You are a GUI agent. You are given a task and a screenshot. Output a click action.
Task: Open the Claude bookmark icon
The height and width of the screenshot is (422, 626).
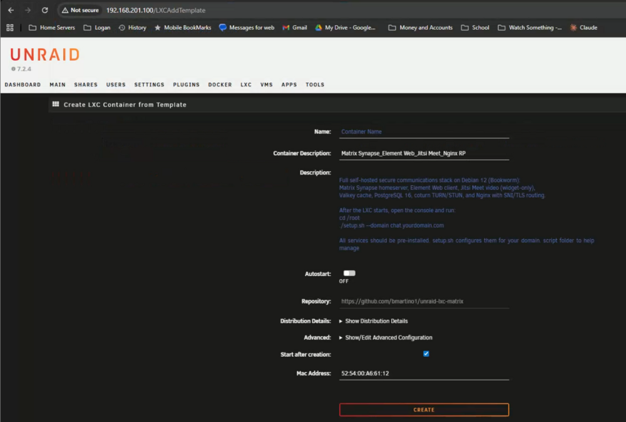pyautogui.click(x=573, y=28)
